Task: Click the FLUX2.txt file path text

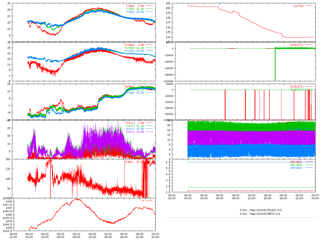Action: tap(260, 210)
